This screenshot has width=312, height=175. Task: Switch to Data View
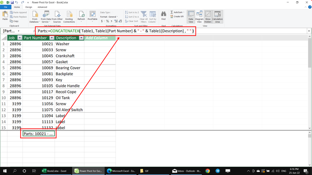tap(191, 17)
